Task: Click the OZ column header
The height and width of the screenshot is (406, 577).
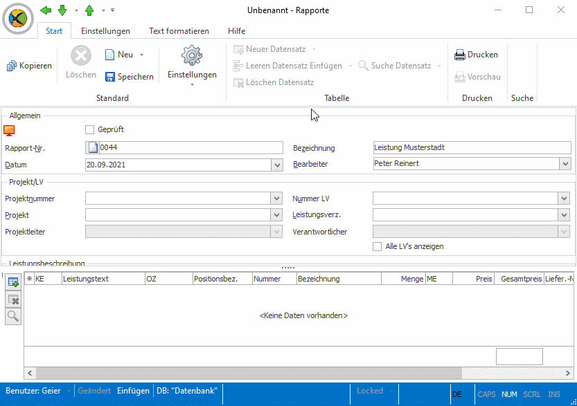Action: coord(169,279)
